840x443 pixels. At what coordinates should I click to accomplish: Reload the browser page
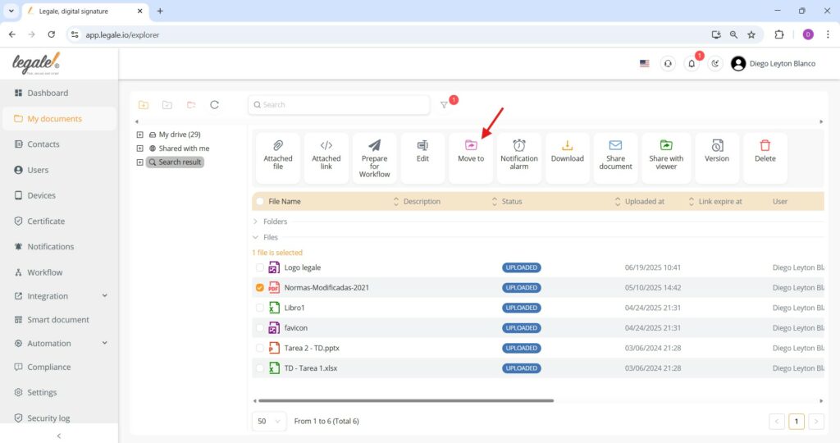(52, 34)
